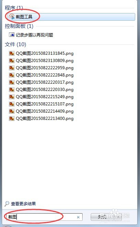Click inside the 截图 search input field
Screen dimensions: 140x227
(x=41, y=217)
